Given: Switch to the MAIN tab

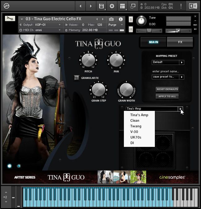Looking at the screenshot, I should coord(154,42).
